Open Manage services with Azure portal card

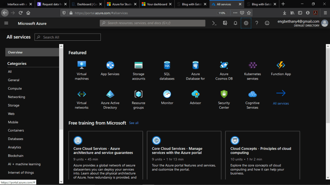tap(184, 155)
